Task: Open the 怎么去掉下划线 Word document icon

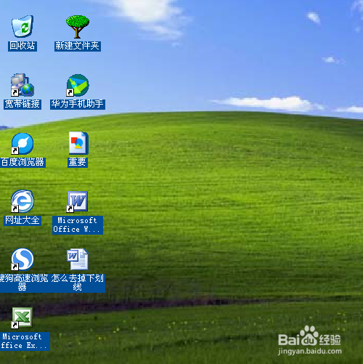Action: [78, 259]
